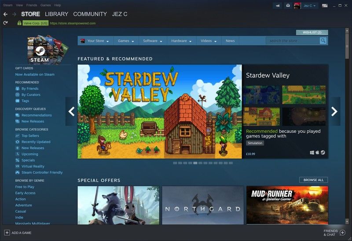Image resolution: width=352 pixels, height=241 pixels.
Task: Open the Games menu in the menu bar
Action: [x=46, y=5]
